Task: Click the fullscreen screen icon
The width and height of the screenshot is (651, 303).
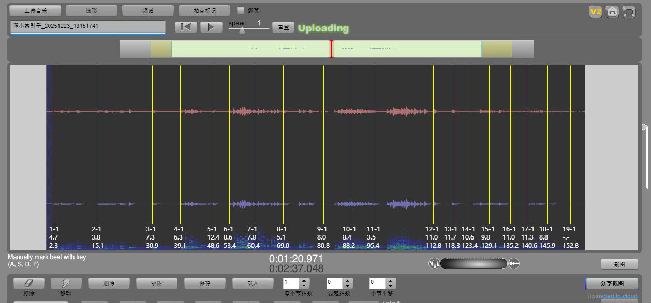Action: pyautogui.click(x=628, y=11)
